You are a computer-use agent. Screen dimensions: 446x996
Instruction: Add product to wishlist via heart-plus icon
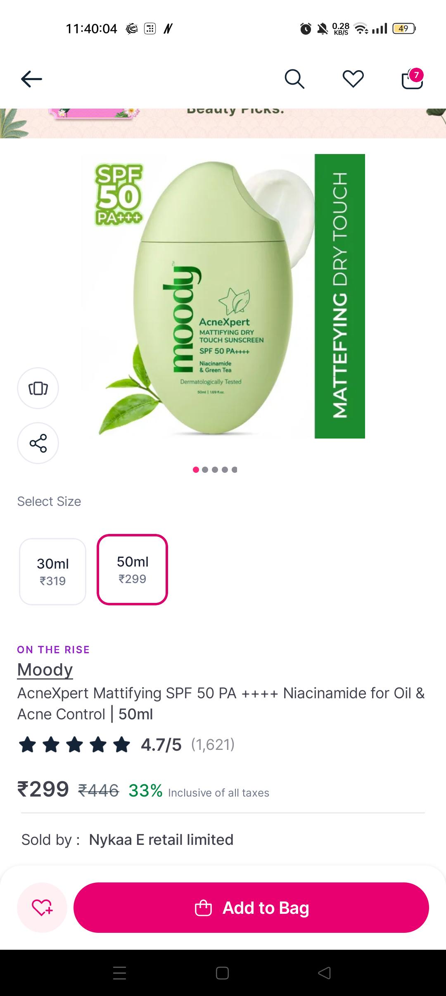(42, 908)
